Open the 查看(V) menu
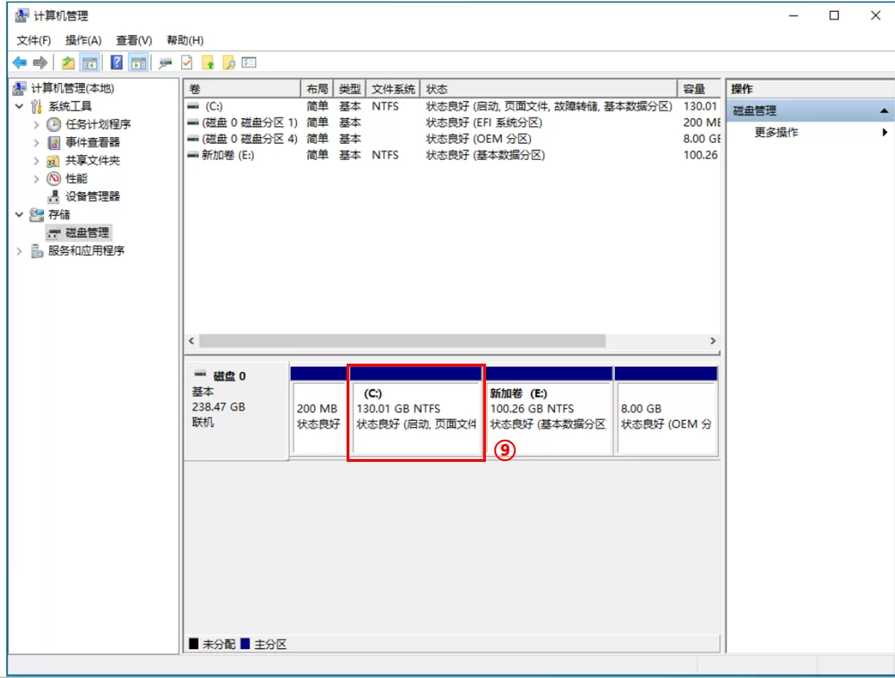This screenshot has height=678, width=895. [134, 40]
